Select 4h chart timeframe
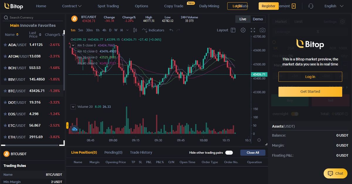352x184 pixels. click(x=104, y=30)
